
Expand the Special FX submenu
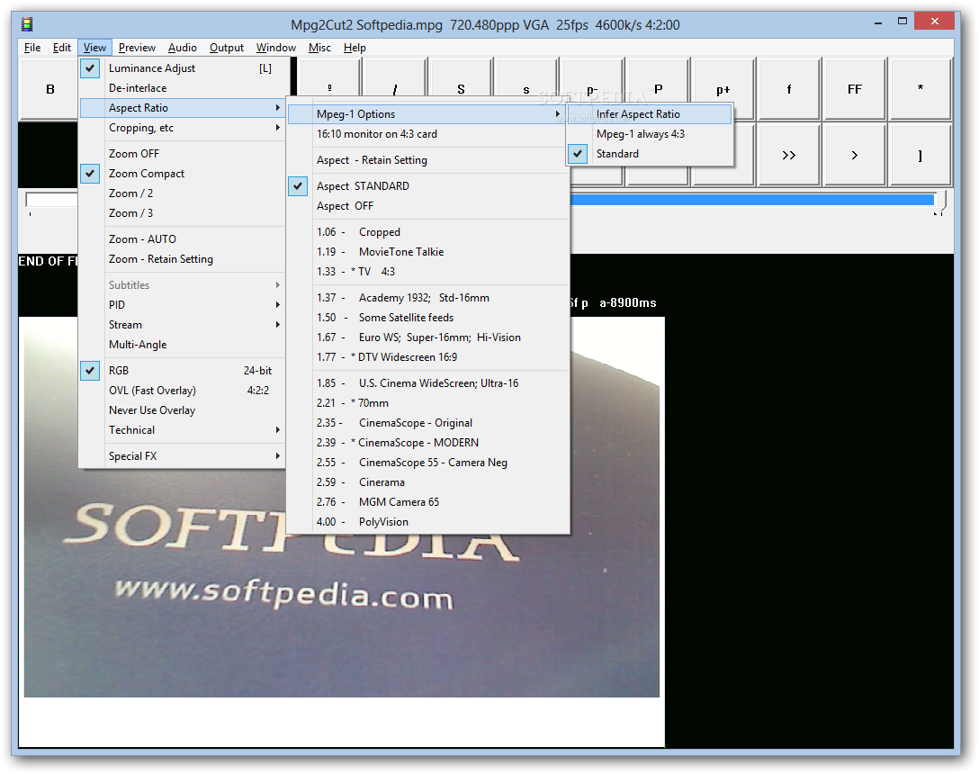click(x=183, y=456)
